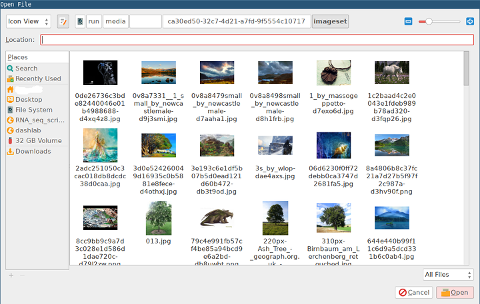Screen dimensions: 480x304
Task: Toggle the type-a-file-name edit button
Action: tap(63, 21)
